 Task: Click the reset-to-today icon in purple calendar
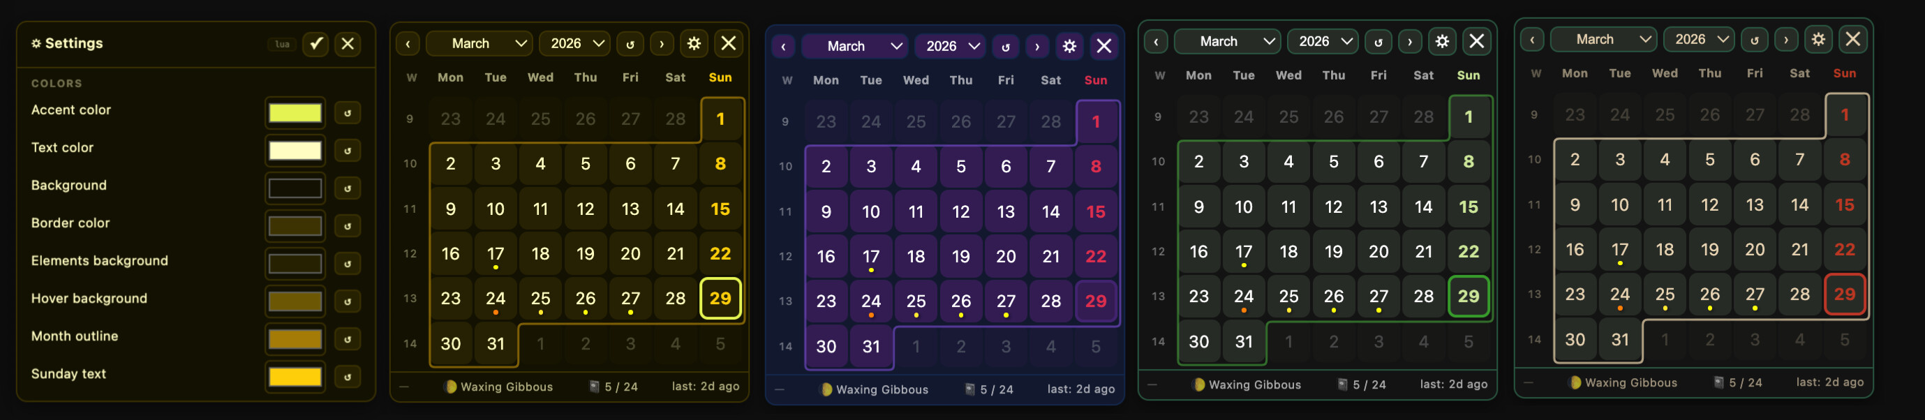1006,46
